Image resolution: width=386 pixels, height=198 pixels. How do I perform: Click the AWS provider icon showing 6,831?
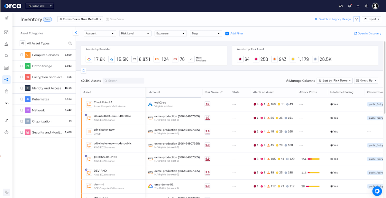pos(134,59)
